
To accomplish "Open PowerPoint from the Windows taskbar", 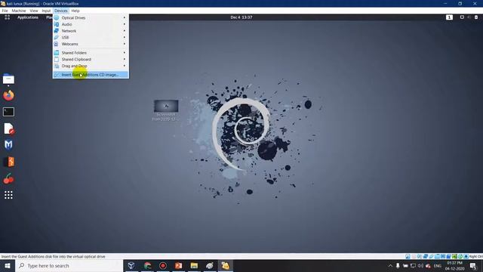I will coord(178,266).
